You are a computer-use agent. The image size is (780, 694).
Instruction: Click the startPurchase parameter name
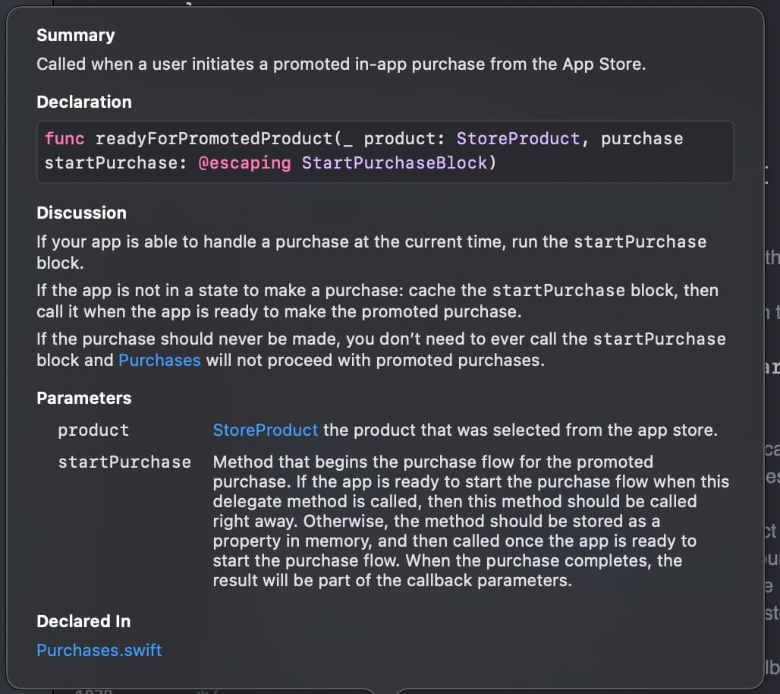(x=124, y=462)
